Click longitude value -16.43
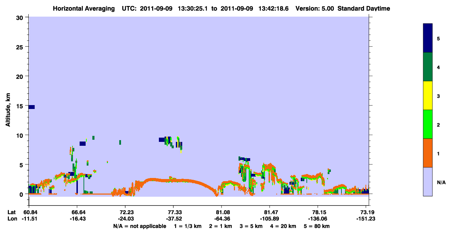460x236 pixels. pyautogui.click(x=77, y=218)
